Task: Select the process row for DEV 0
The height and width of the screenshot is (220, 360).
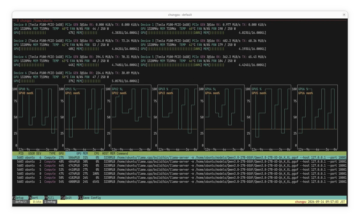Action: (x=180, y=174)
